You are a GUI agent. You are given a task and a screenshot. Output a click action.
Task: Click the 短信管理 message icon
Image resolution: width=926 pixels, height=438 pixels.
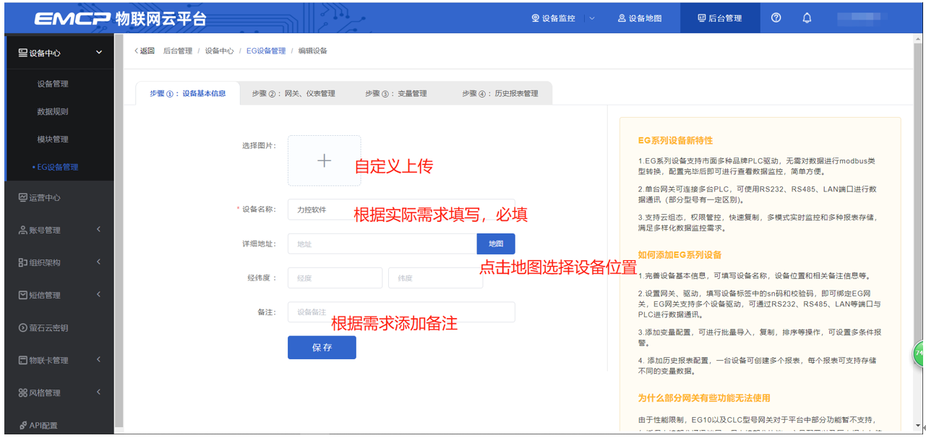(22, 295)
